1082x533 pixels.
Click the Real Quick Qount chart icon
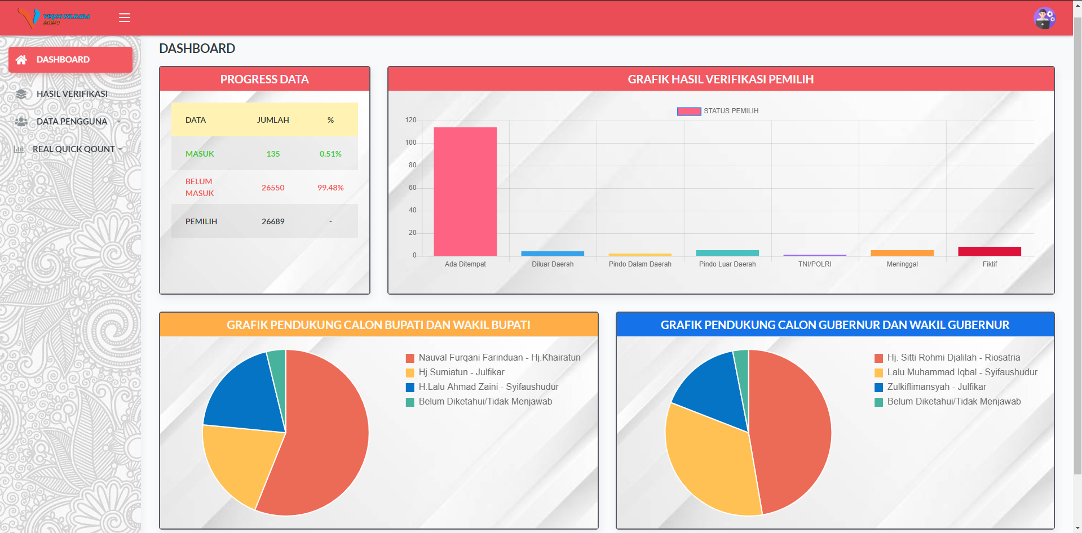click(19, 149)
